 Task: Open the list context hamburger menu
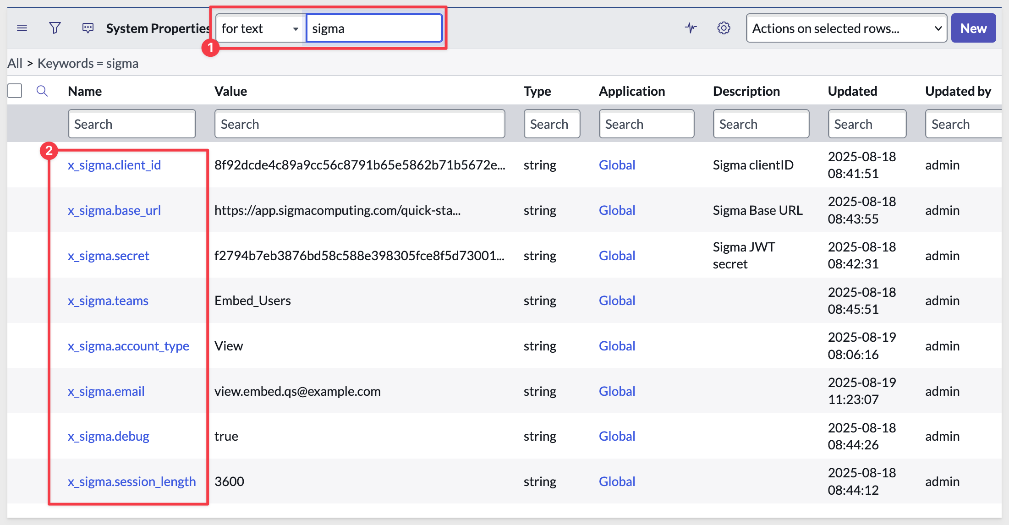(22, 28)
